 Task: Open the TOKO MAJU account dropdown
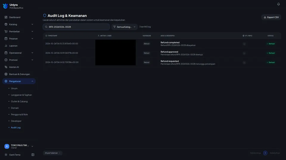tap(19, 146)
